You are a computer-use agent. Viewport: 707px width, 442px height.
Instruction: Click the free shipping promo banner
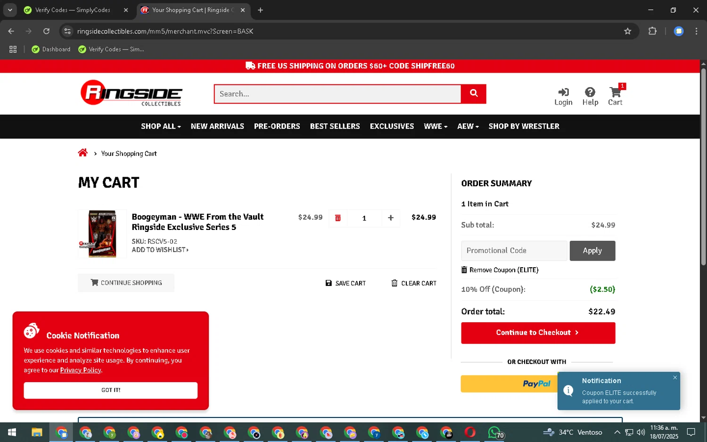pyautogui.click(x=350, y=66)
